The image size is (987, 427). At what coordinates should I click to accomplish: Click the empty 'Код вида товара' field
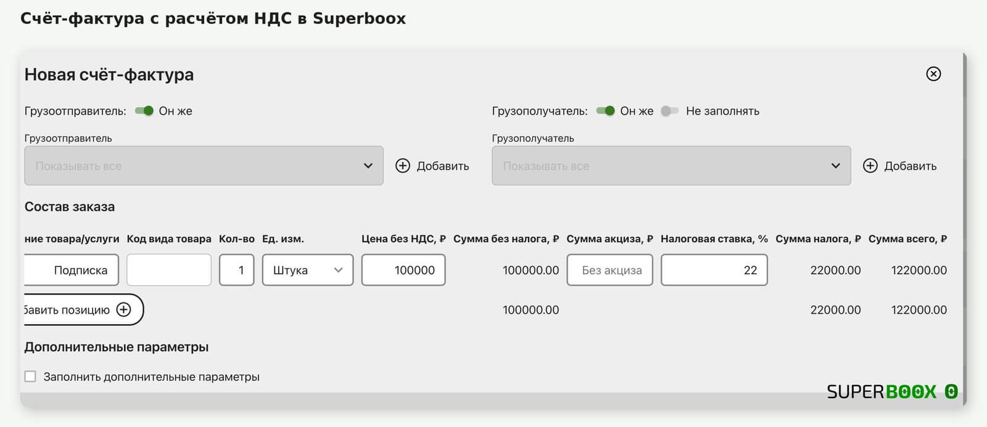[x=169, y=270]
